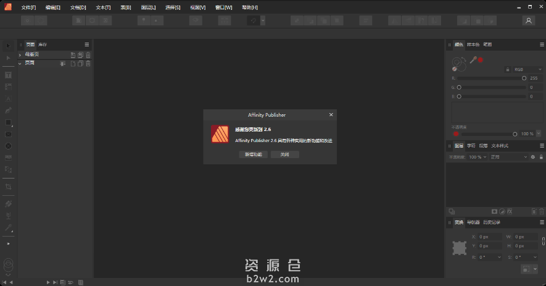Open the RGB color model dropdown
Screen dimensions: 546x286
click(526, 69)
